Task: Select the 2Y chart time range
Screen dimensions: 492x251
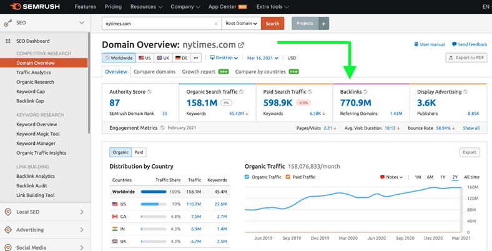Action: click(x=455, y=177)
